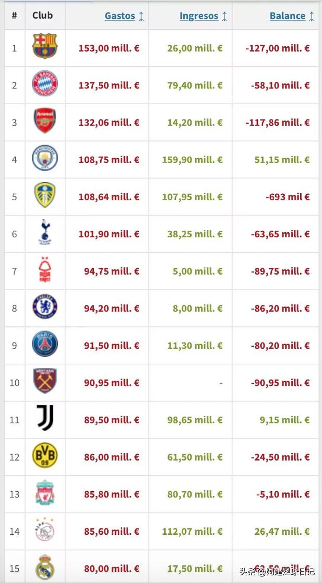The height and width of the screenshot is (583, 322).
Task: Open the Manchester City club crest
Action: [45, 158]
